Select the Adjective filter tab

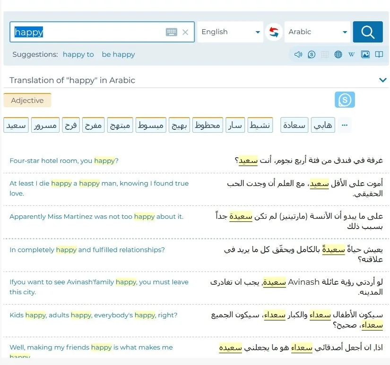pyautogui.click(x=27, y=100)
